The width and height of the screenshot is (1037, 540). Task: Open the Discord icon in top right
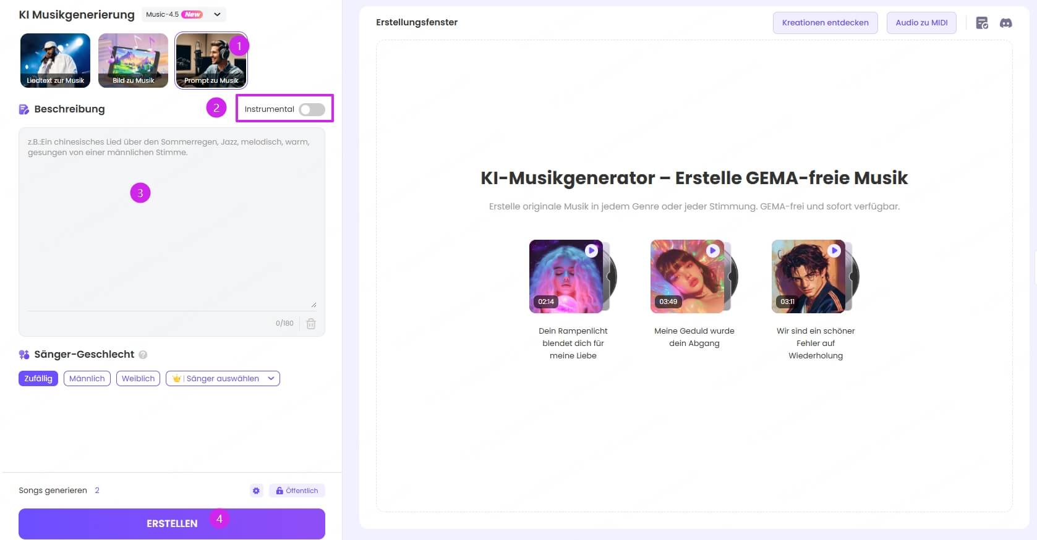click(1006, 23)
